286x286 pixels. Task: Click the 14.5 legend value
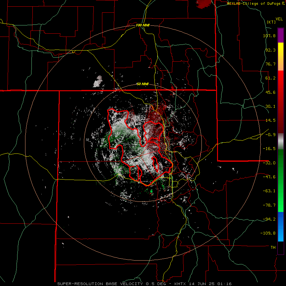[x=270, y=120]
